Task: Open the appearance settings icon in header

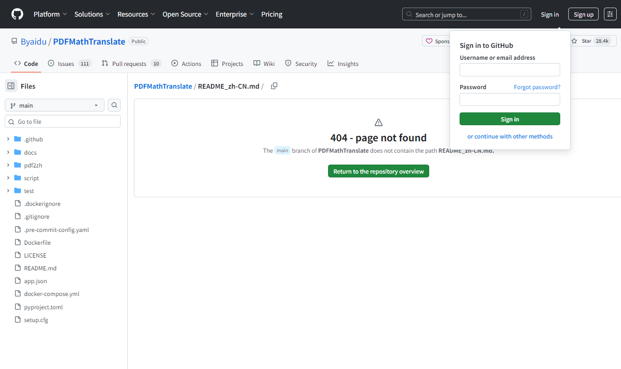Action: (610, 14)
